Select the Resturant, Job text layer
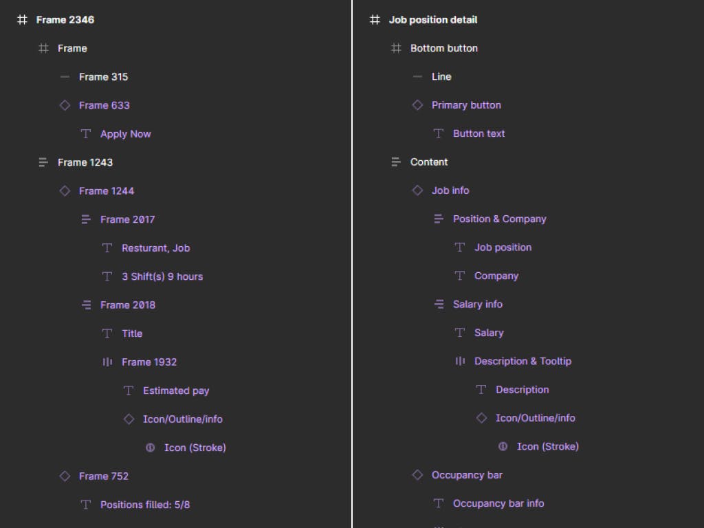This screenshot has height=528, width=704. pos(155,248)
